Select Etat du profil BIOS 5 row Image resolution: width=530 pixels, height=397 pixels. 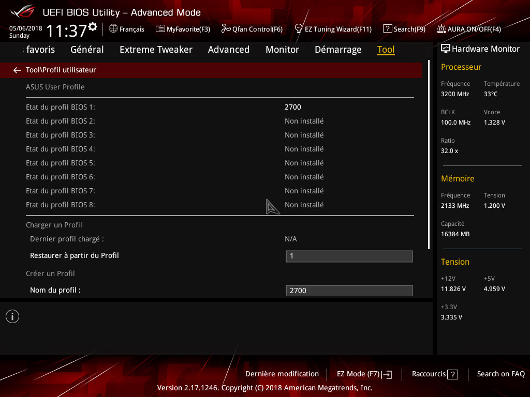[219, 163]
